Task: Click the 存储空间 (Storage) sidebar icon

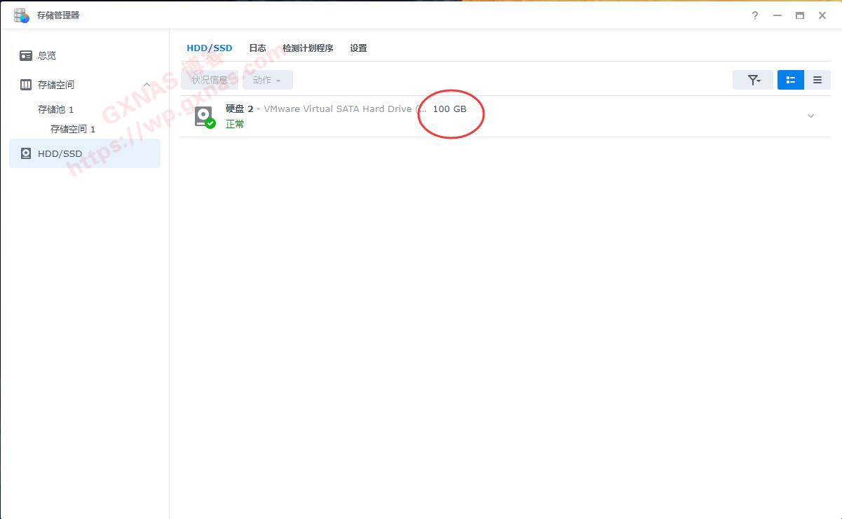Action: 25,84
